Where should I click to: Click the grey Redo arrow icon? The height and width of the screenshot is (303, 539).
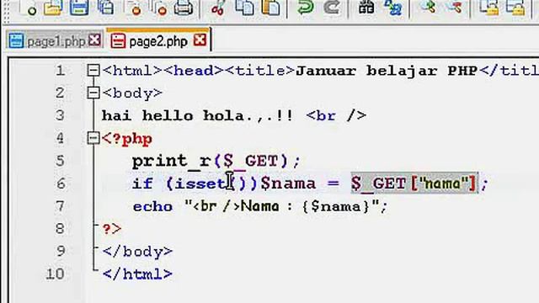tap(331, 7)
